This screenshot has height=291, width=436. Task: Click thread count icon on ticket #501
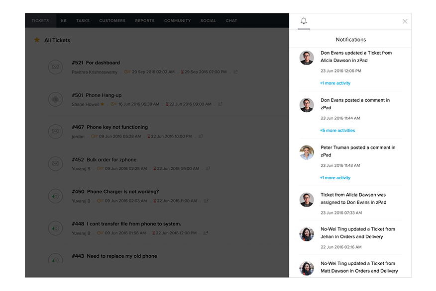(220, 104)
